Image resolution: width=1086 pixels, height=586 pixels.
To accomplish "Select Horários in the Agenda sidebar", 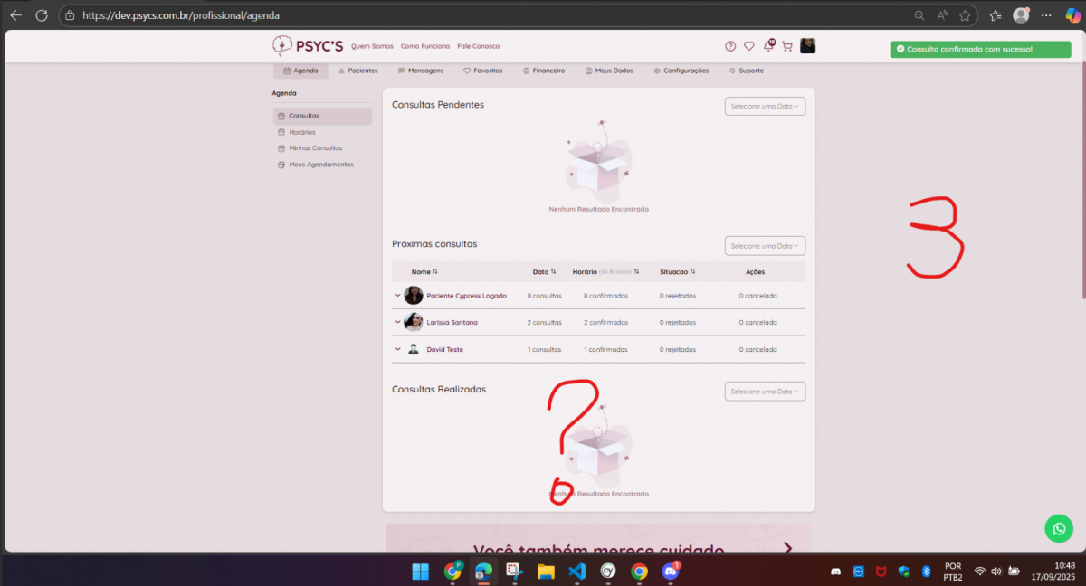I will tap(301, 132).
